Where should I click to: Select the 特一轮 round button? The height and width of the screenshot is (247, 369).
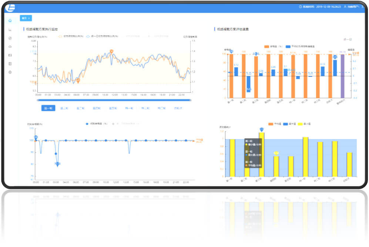pos(129,108)
